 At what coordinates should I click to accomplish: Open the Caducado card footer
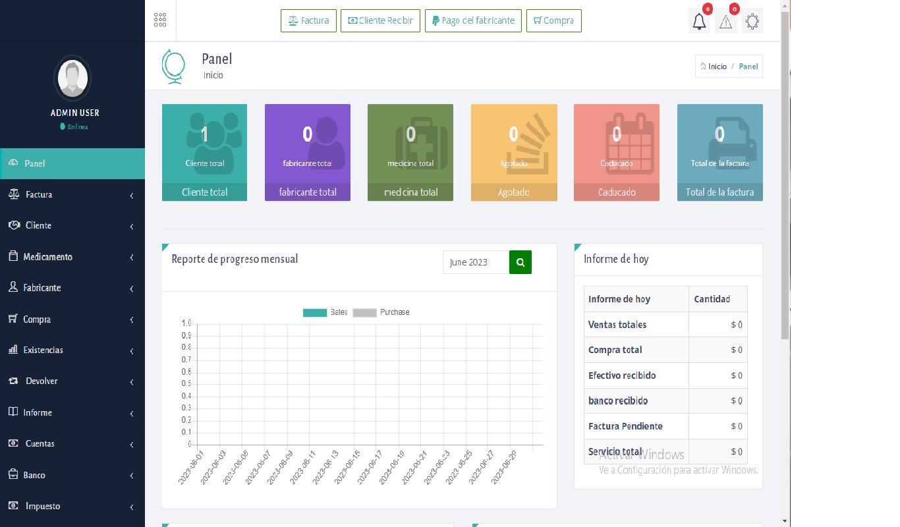tap(617, 192)
